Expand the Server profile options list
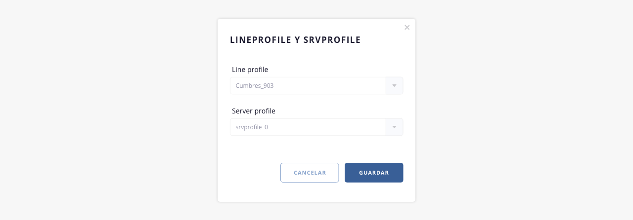Image resolution: width=633 pixels, height=220 pixels. [394, 127]
